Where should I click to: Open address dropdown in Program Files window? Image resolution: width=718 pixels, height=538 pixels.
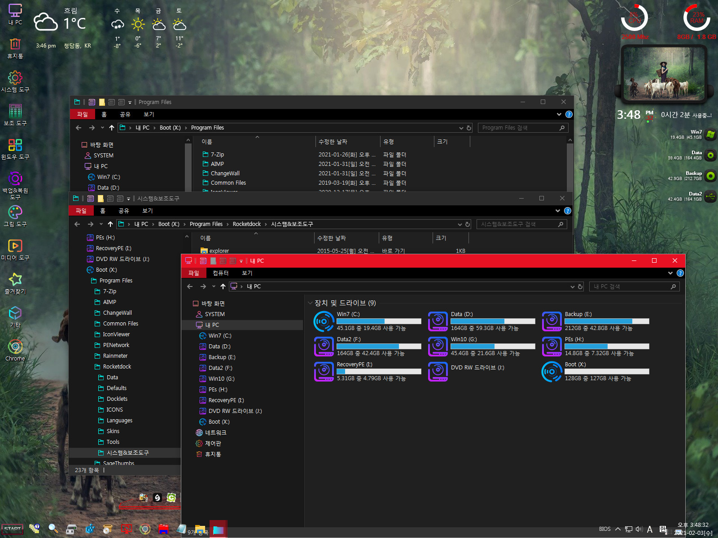[x=461, y=128]
